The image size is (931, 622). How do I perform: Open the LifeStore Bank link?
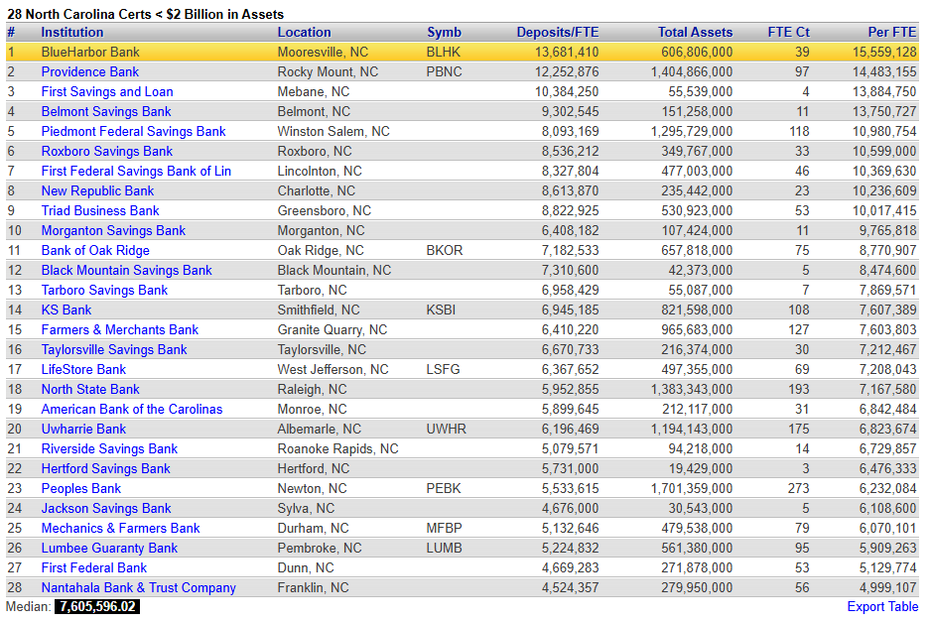(83, 370)
